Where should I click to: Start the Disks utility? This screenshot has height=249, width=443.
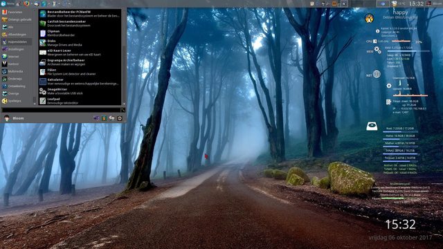[x=80, y=43]
